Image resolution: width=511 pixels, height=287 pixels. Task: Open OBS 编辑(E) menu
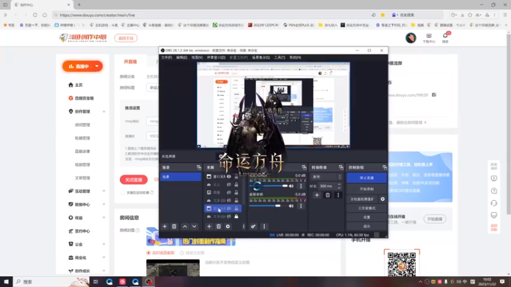(181, 57)
